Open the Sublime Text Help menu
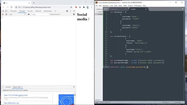 point(144,6)
